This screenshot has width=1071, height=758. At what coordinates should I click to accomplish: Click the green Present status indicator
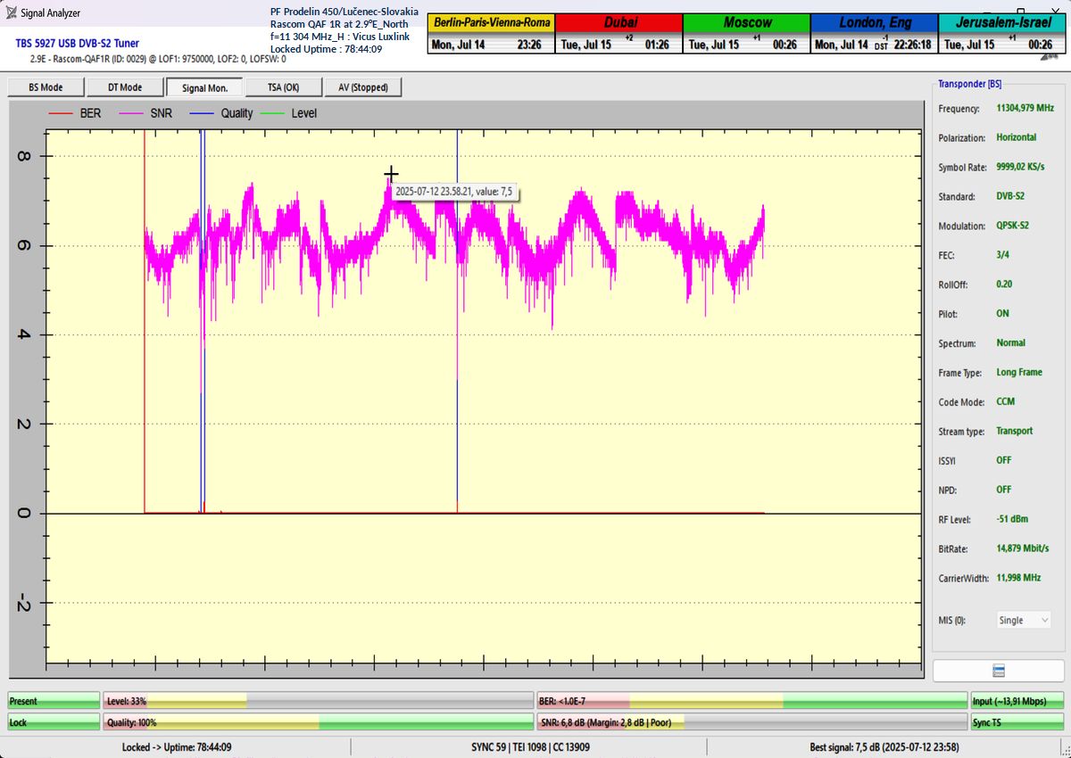(53, 702)
